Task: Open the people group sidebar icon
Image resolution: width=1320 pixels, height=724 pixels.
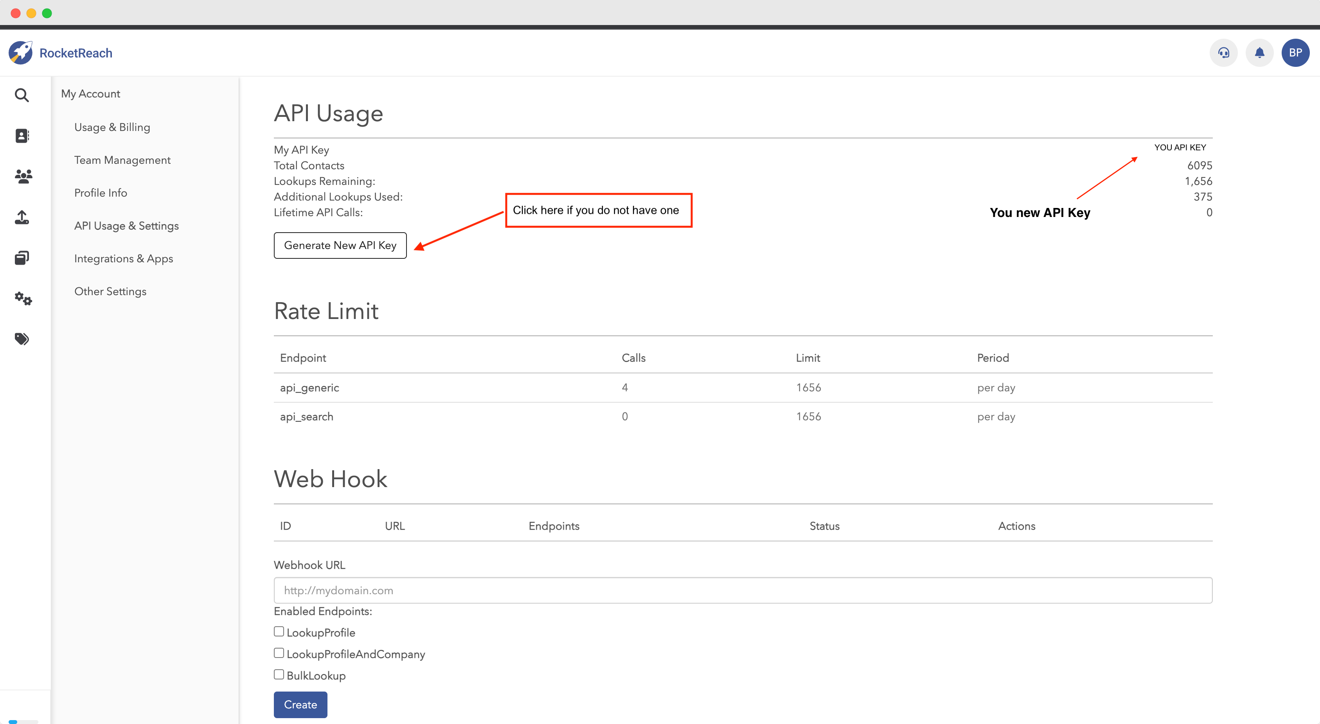Action: tap(23, 177)
